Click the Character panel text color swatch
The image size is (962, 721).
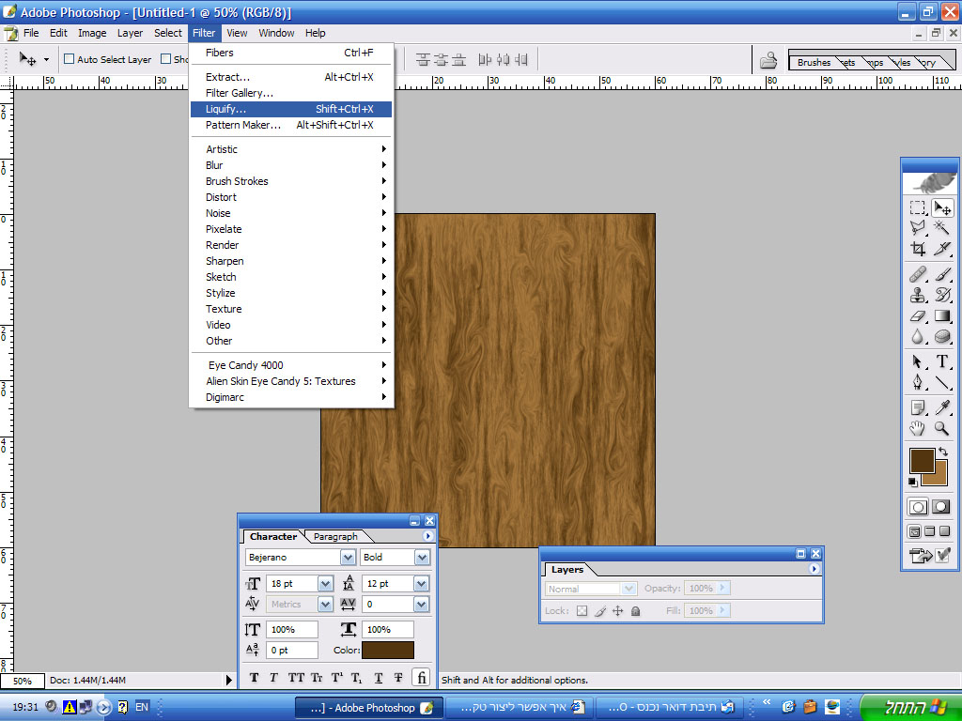click(x=387, y=651)
